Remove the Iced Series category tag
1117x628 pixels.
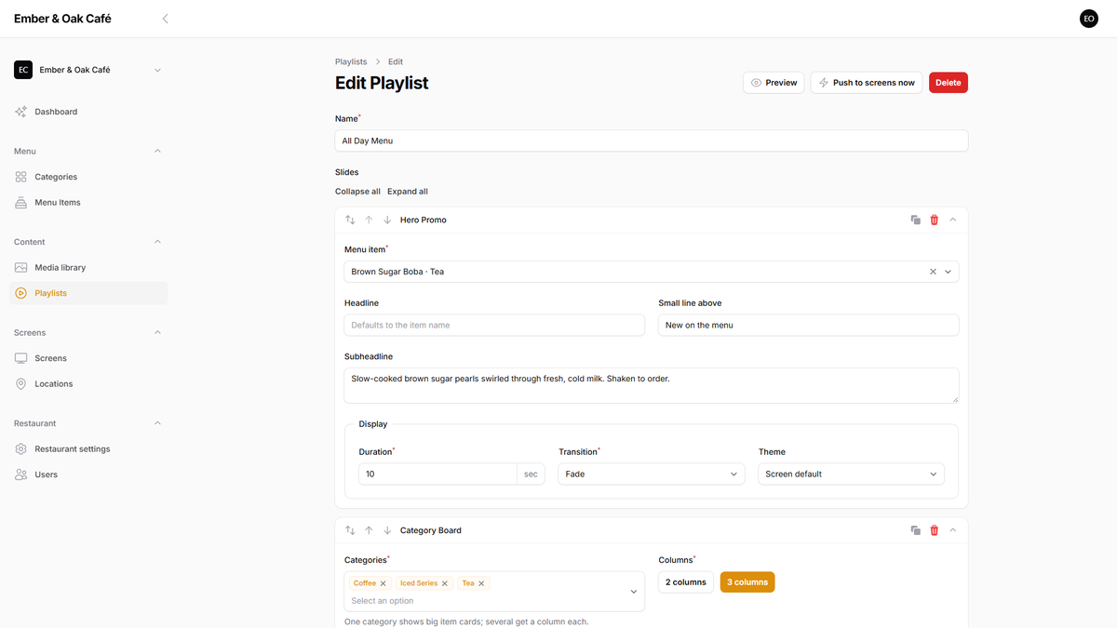point(445,583)
